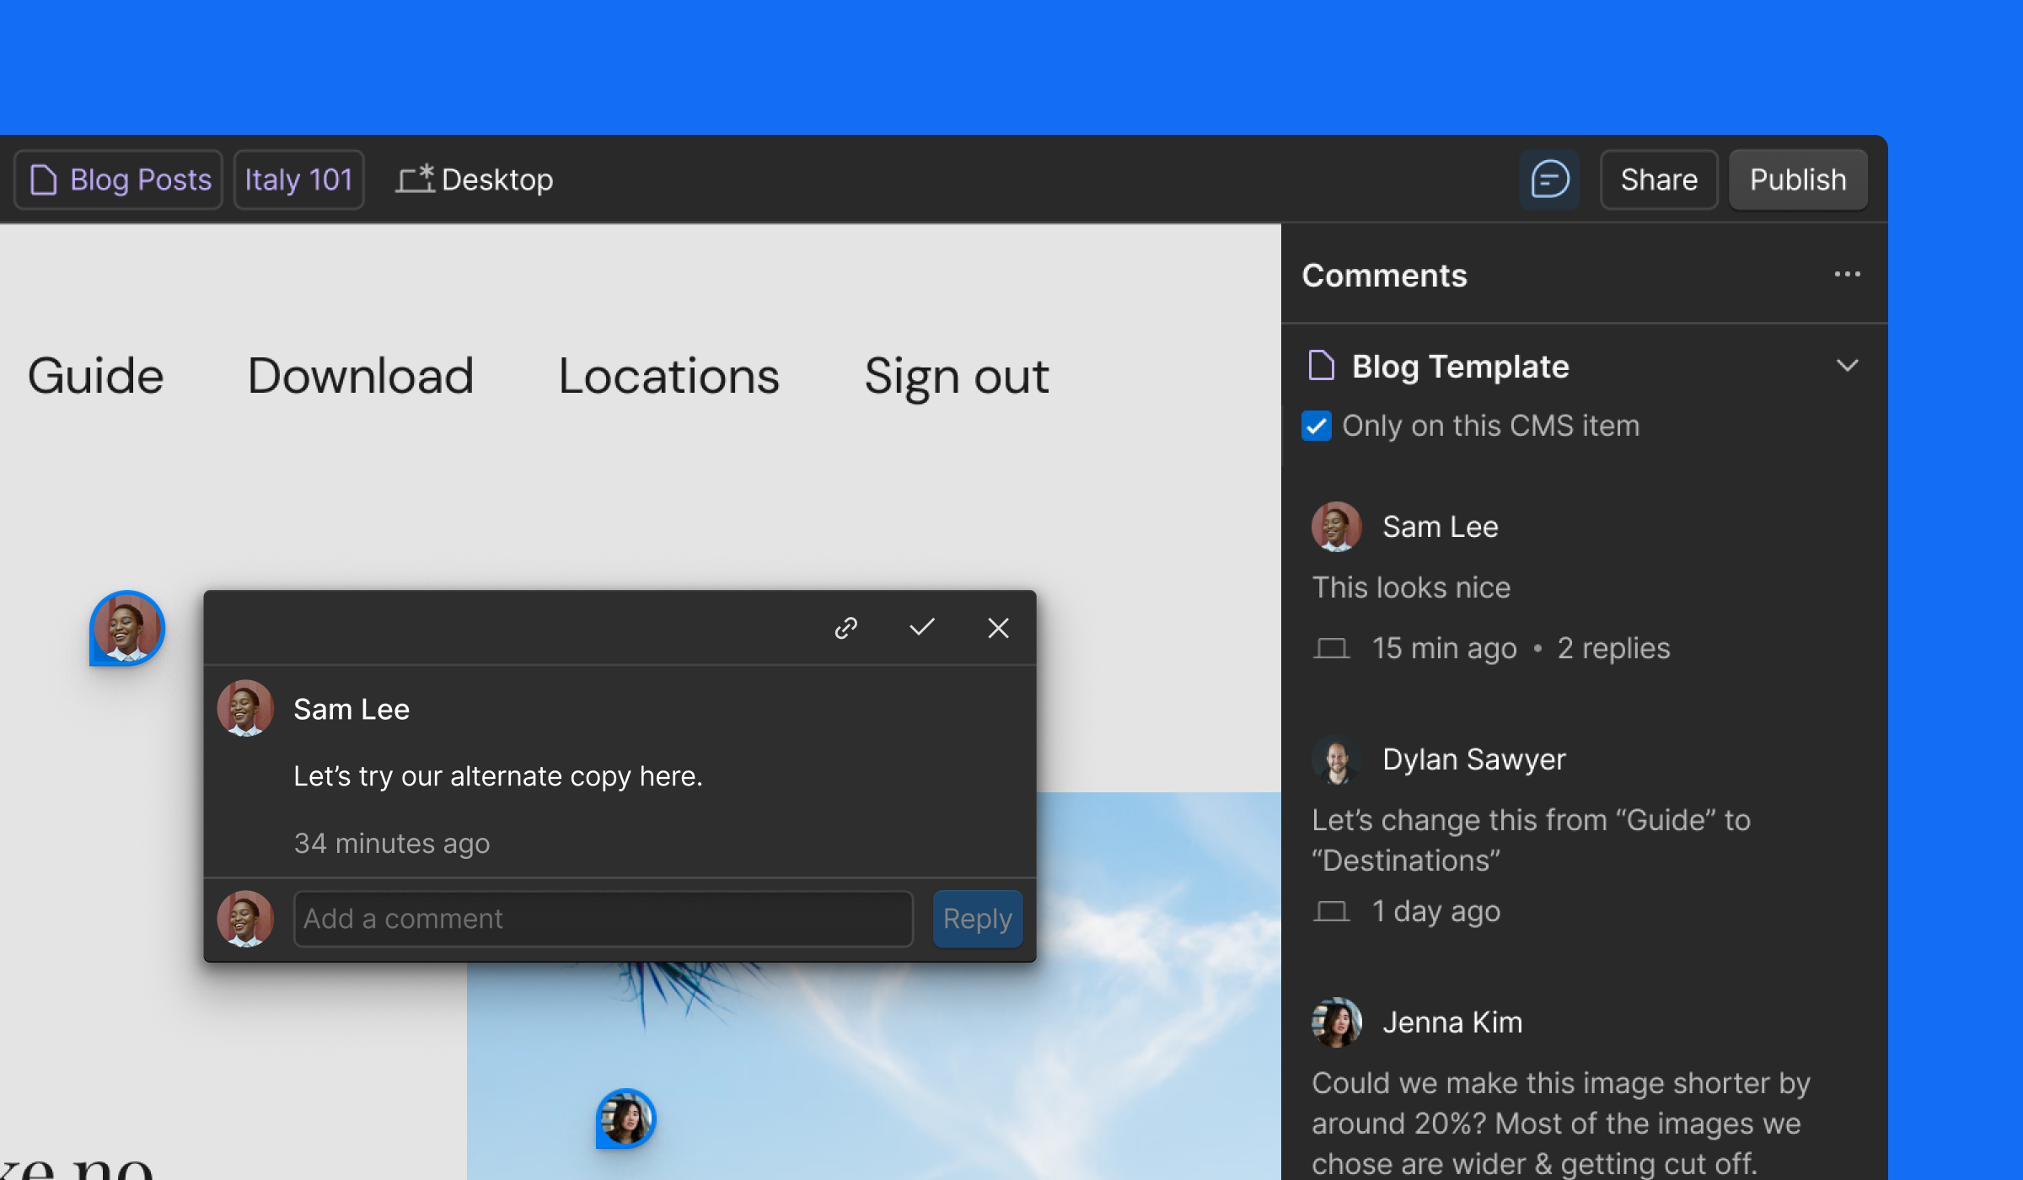This screenshot has height=1180, width=2023.
Task: Open the Blog Posts collection dropdown
Action: [119, 180]
